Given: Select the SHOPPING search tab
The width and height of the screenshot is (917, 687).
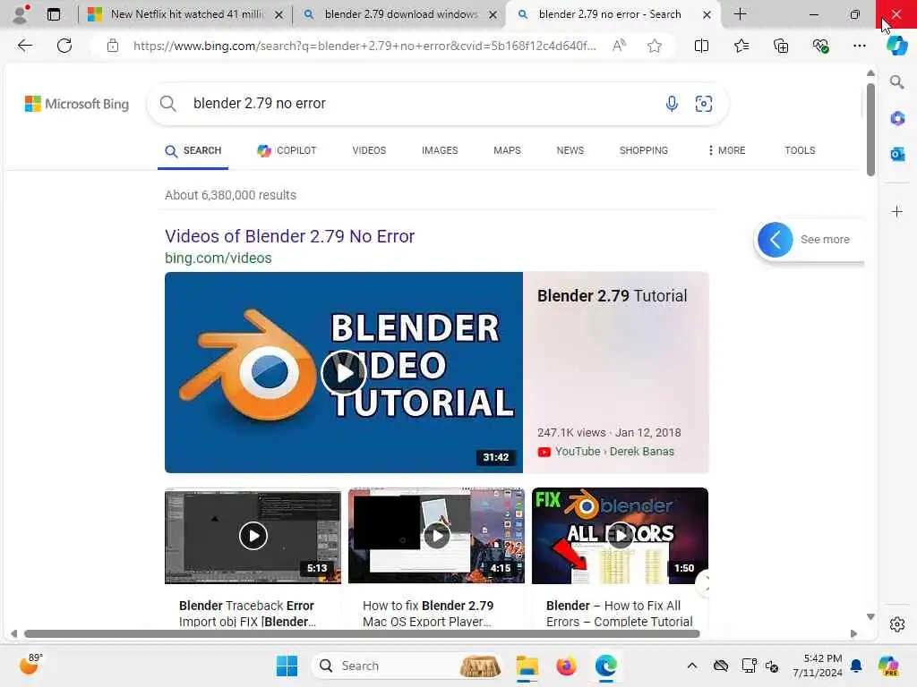Looking at the screenshot, I should (643, 150).
